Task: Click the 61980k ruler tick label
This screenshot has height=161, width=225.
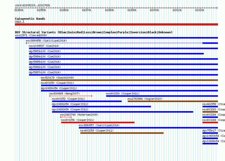Action: coord(109,10)
